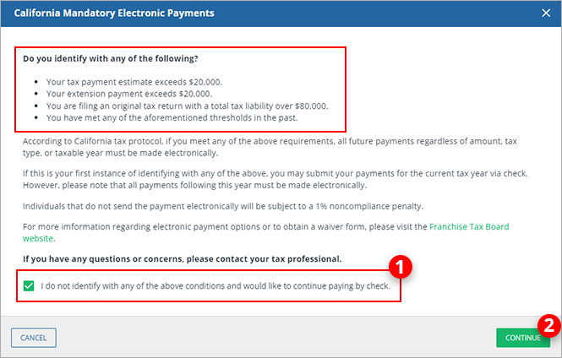Image resolution: width=562 pixels, height=358 pixels.
Task: Click the red number 2 marker
Action: (548, 323)
